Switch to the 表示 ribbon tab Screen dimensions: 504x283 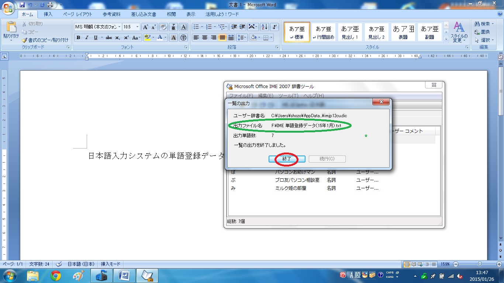tap(191, 14)
